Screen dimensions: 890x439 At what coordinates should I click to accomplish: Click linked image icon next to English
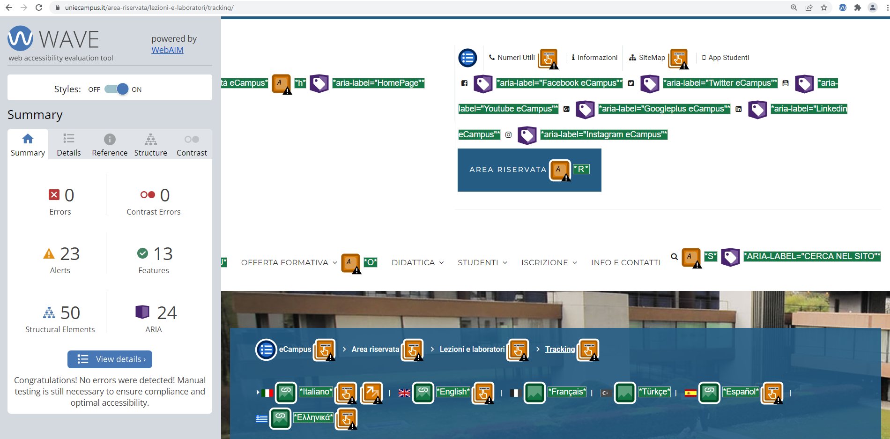click(423, 393)
